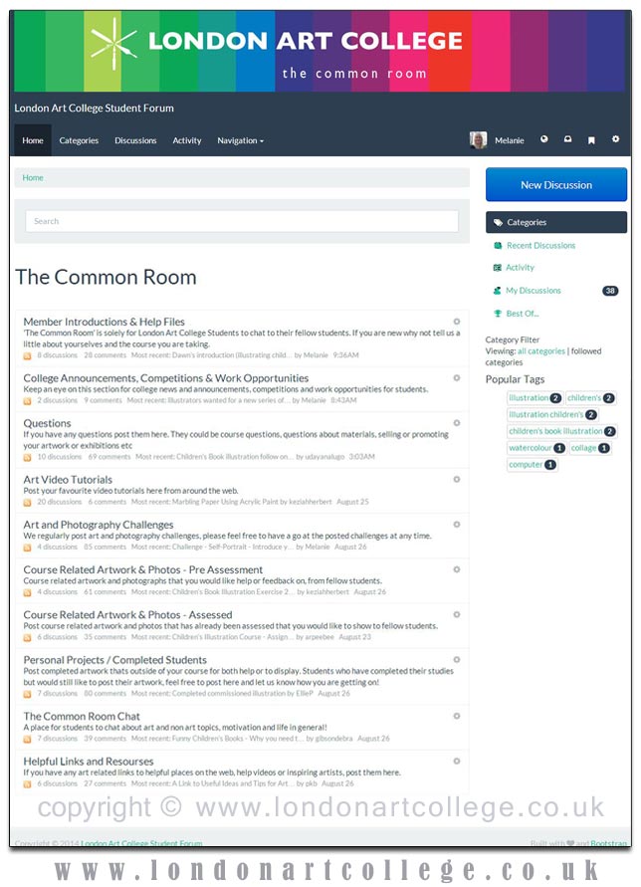This screenshot has height=887, width=641.
Task: Click RSS icon under Pre Assessment category
Action: click(27, 592)
